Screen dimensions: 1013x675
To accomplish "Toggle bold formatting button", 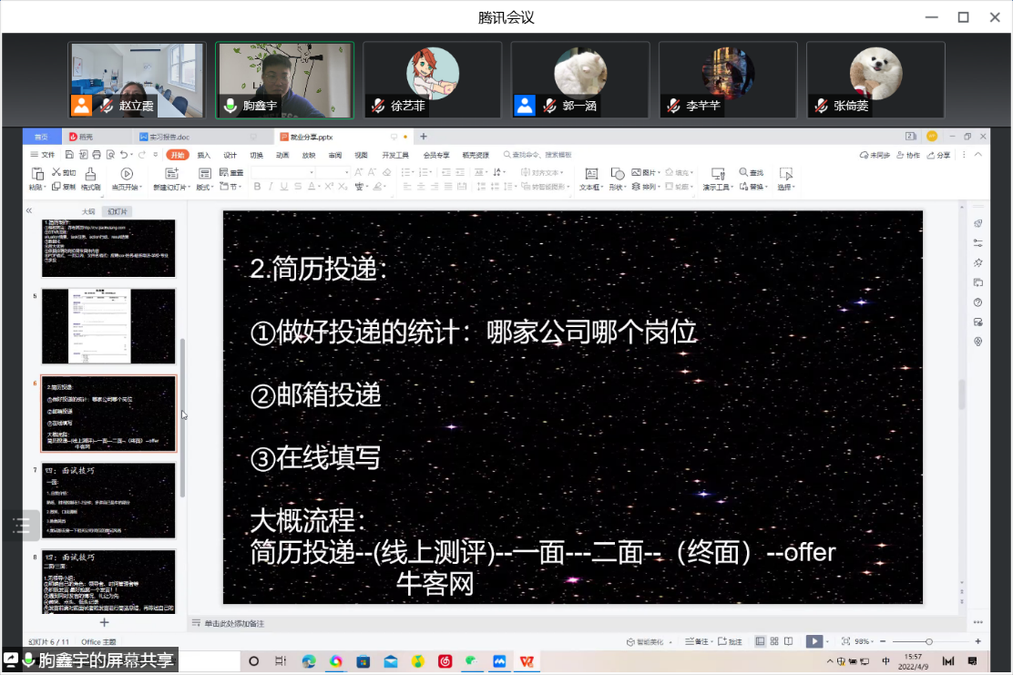I will click(258, 187).
